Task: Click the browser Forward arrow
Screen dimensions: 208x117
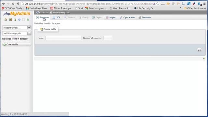Action: (x=8, y=4)
